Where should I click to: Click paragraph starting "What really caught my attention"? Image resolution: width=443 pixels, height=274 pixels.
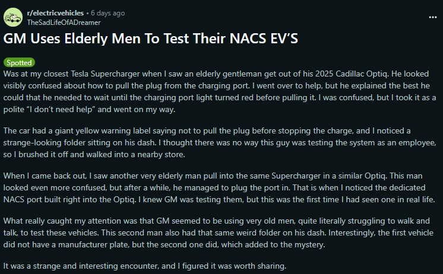point(220,236)
